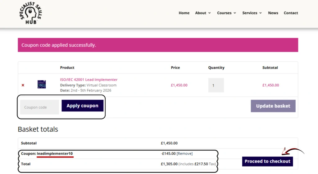Proceed to checkout
Image resolution: width=318 pixels, height=174 pixels.
tap(267, 161)
